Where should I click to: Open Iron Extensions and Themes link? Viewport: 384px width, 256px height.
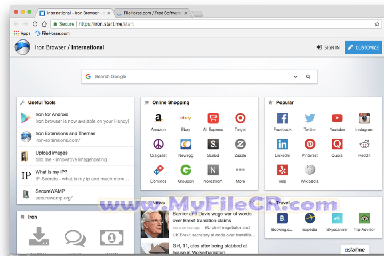point(75,137)
